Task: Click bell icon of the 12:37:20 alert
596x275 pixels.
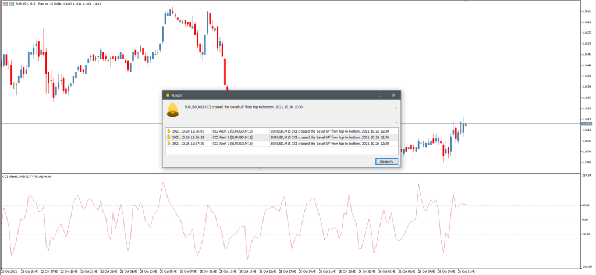Action: 169,143
